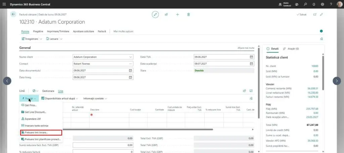Click the factbox vertical scrollbar
Viewport: 344px width, 153px height.
coord(323,72)
